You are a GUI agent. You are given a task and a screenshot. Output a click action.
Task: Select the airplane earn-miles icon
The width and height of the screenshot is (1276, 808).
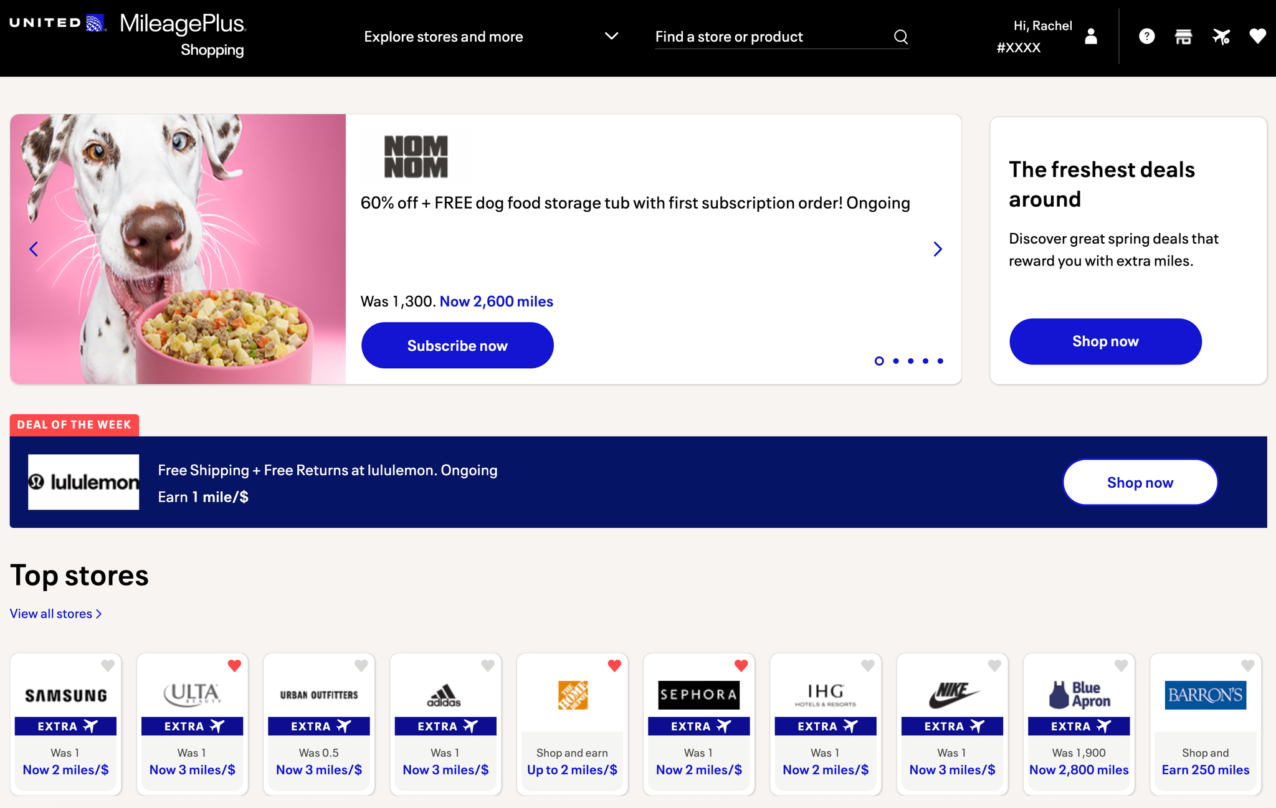(1221, 36)
